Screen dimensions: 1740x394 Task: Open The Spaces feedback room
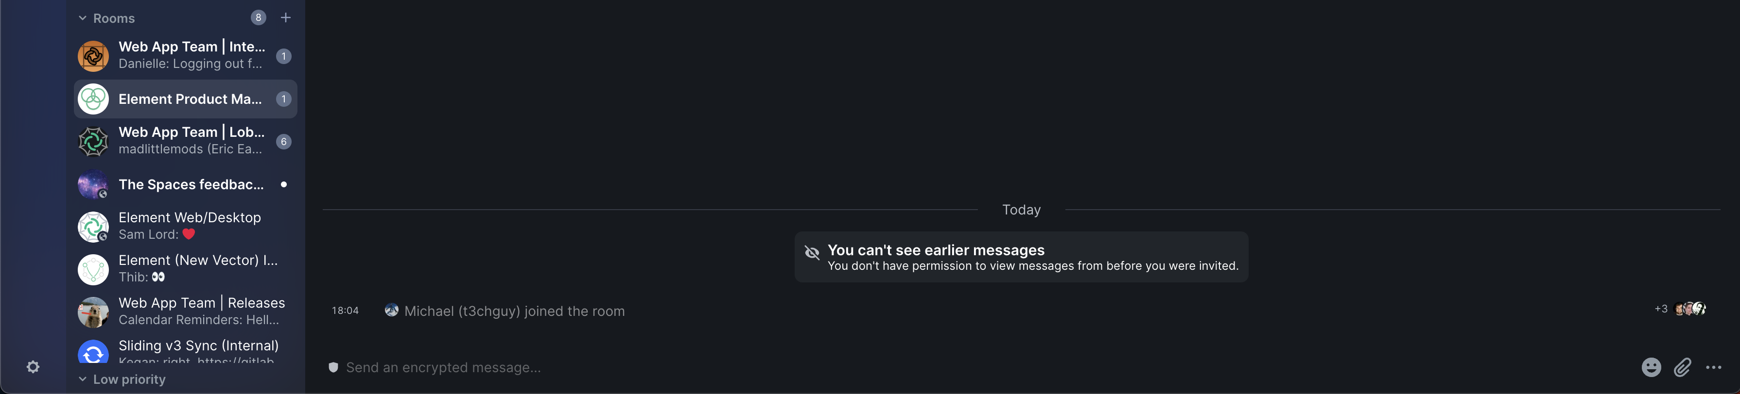pyautogui.click(x=182, y=184)
